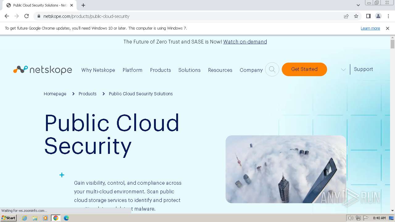The width and height of the screenshot is (395, 222).
Task: Open File Explorer from the taskbar
Action: (35, 218)
